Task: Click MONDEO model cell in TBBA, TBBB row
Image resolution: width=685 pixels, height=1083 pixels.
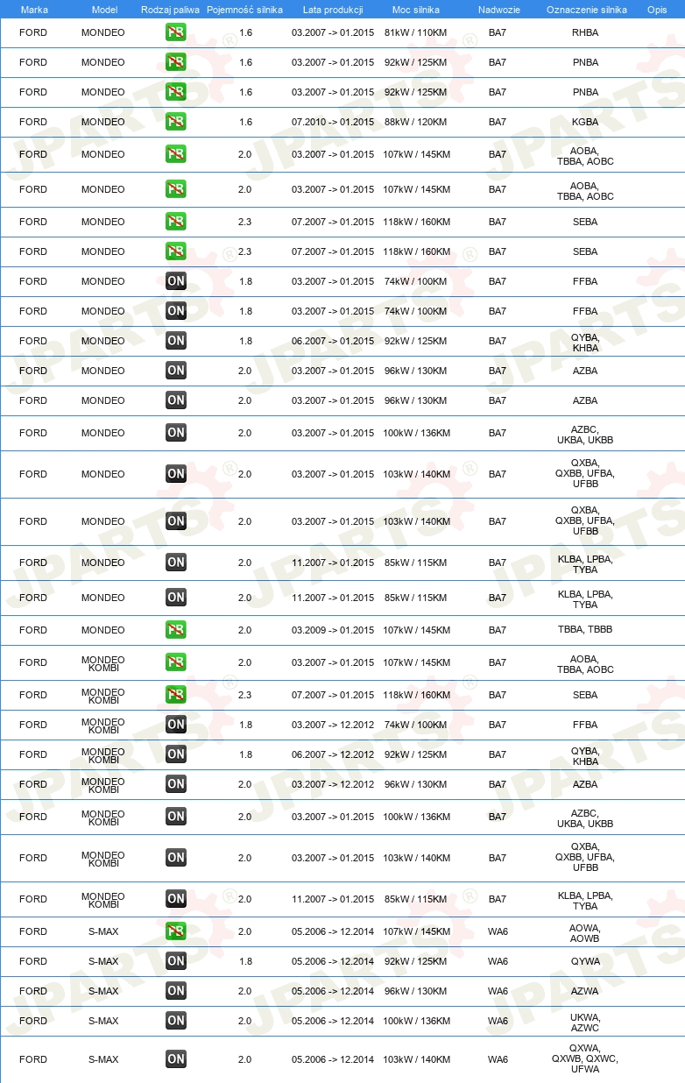Action: (x=103, y=630)
